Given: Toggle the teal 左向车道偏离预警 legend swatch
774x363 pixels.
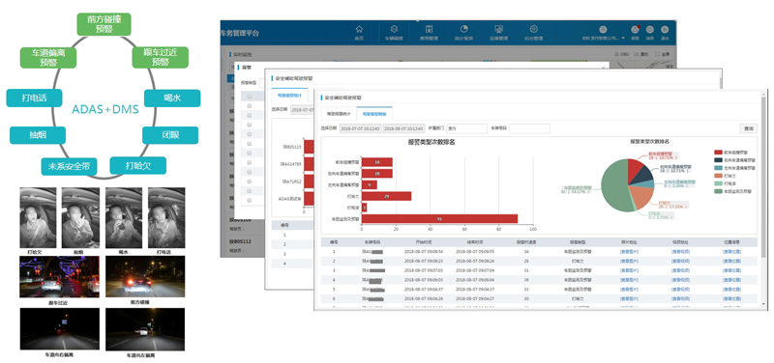Looking at the screenshot, I should point(718,168).
